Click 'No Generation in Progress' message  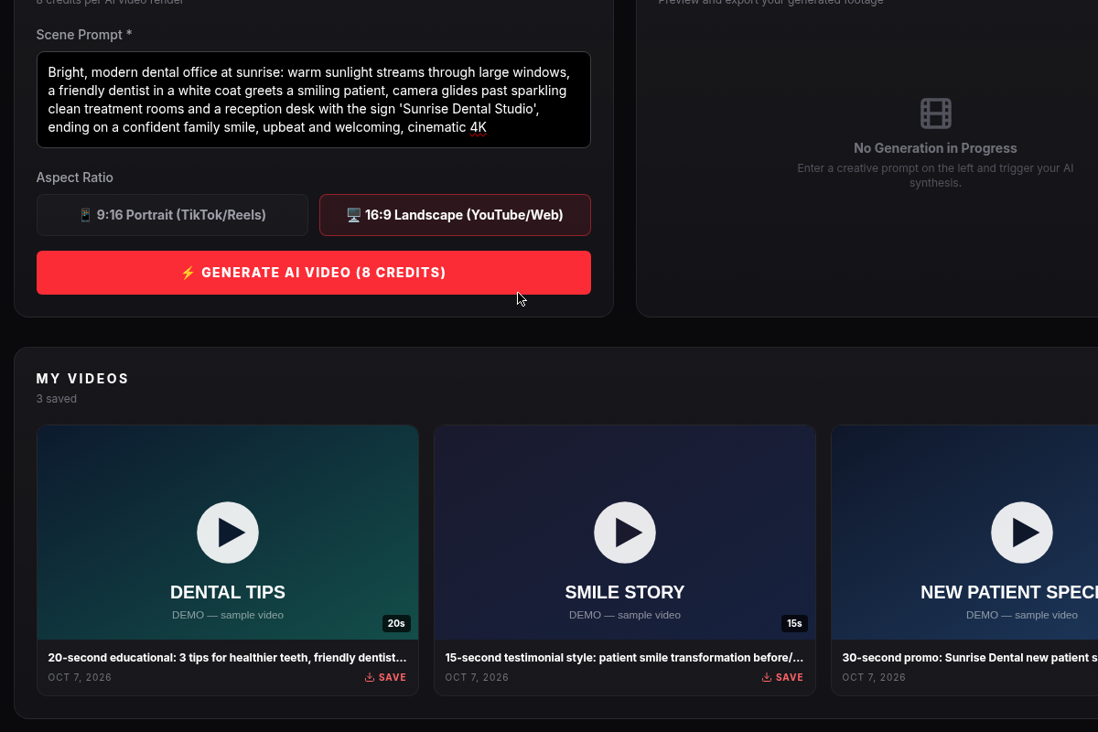(935, 148)
